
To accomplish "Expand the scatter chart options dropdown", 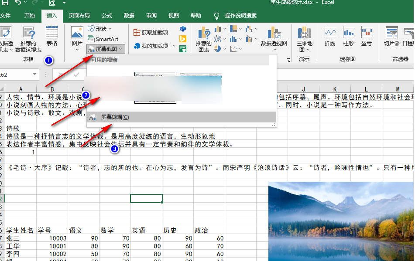I will click(240, 48).
